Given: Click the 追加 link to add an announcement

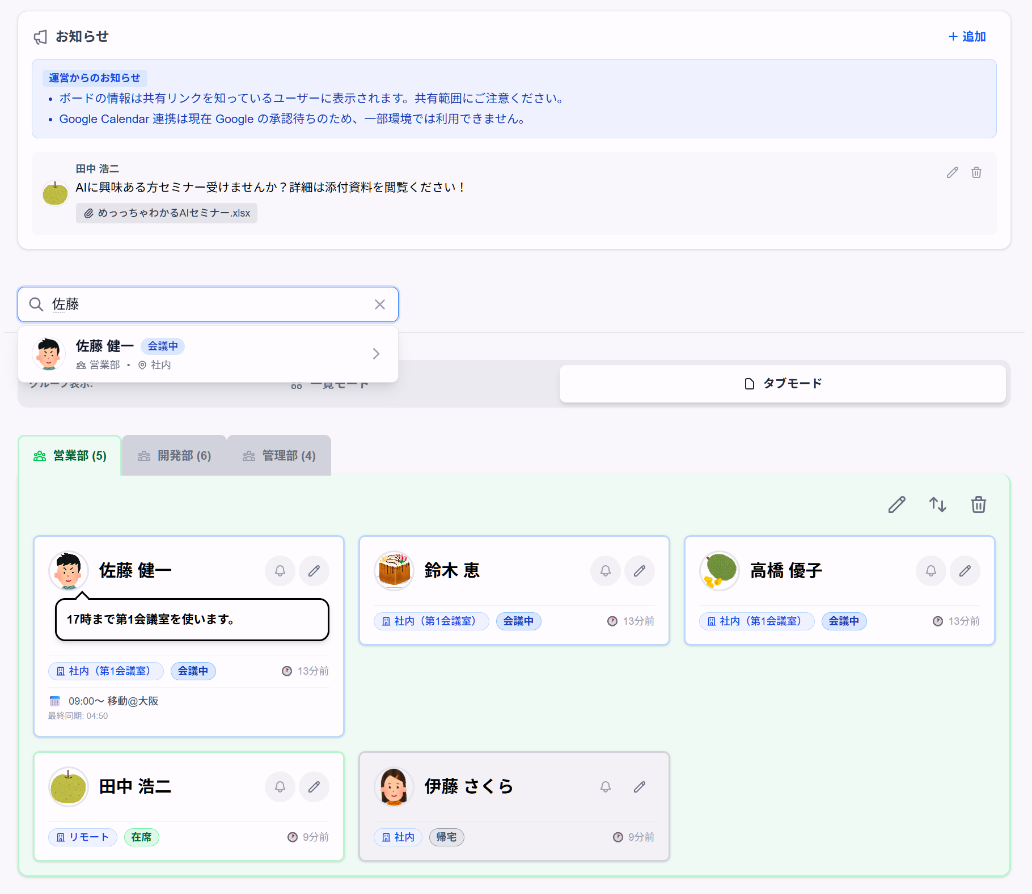Looking at the screenshot, I should pyautogui.click(x=966, y=36).
